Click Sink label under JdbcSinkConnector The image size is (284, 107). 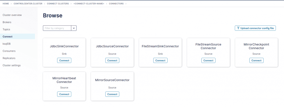coord(64,54)
